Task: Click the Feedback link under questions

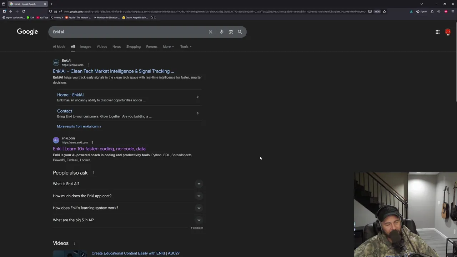Action: pos(197,228)
